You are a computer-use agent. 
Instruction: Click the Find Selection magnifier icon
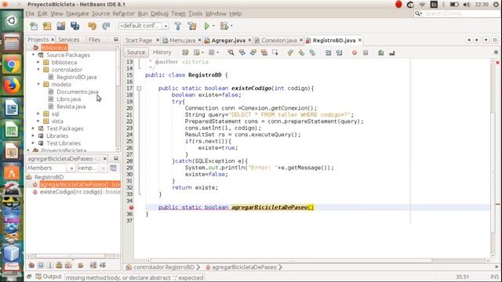tap(231, 52)
